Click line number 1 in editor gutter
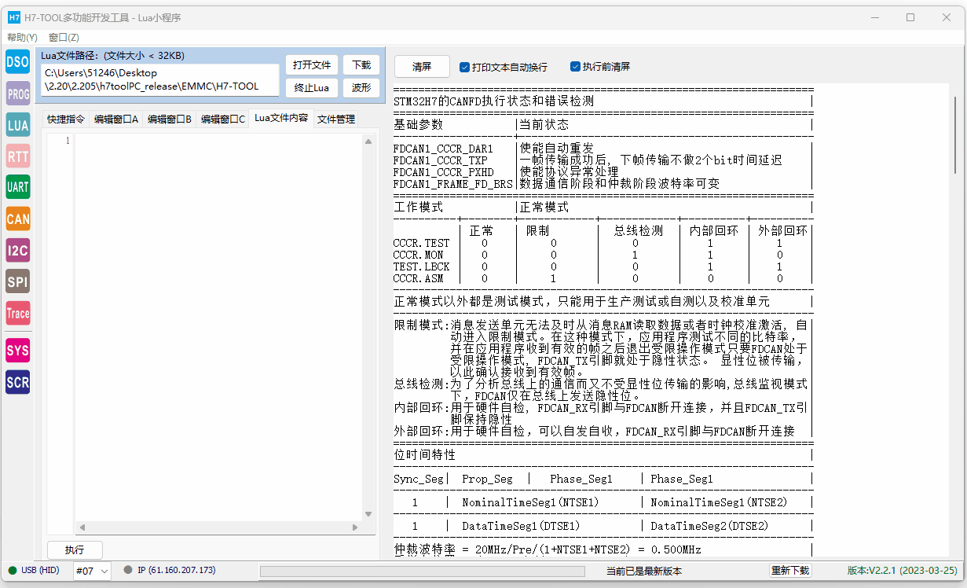Image resolution: width=967 pixels, height=588 pixels. (x=68, y=141)
